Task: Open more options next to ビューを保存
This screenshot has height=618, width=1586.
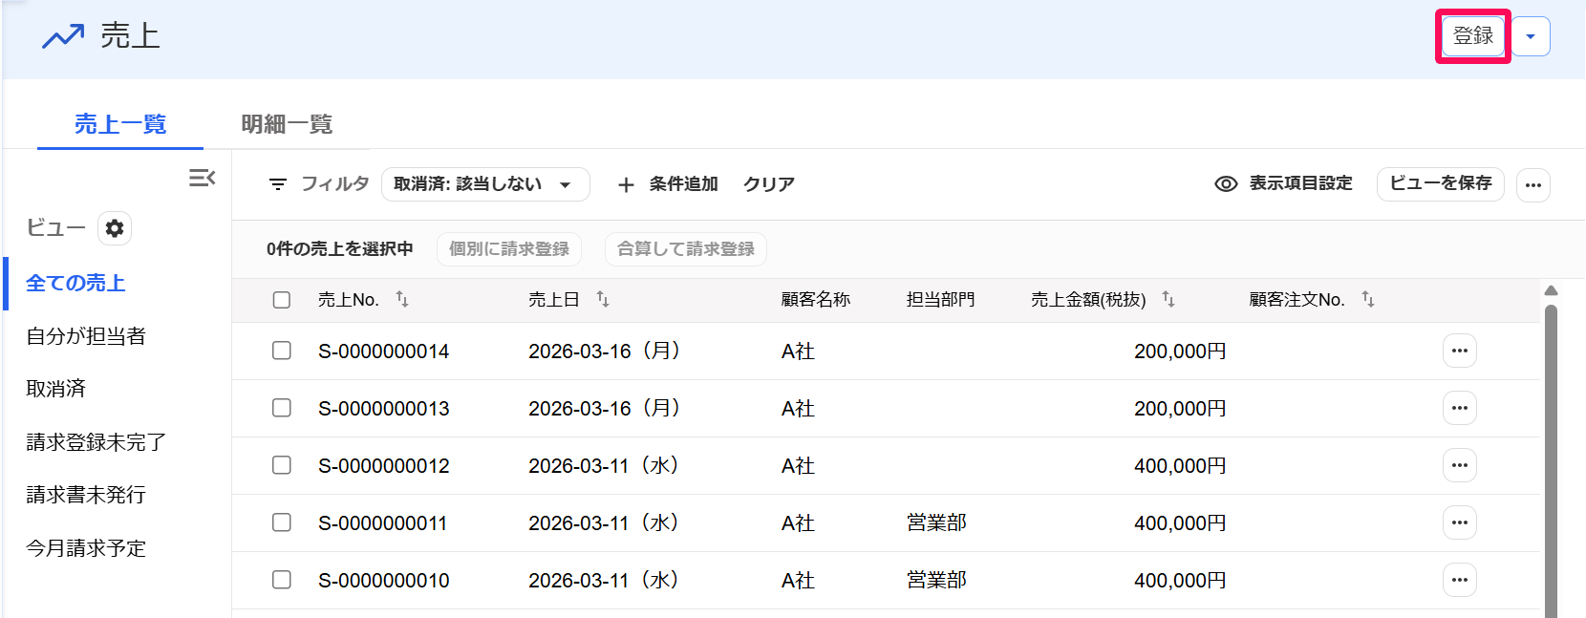Action: tap(1533, 185)
